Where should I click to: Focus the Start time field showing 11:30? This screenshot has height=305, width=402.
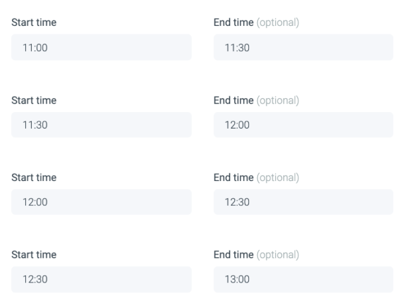(x=101, y=125)
